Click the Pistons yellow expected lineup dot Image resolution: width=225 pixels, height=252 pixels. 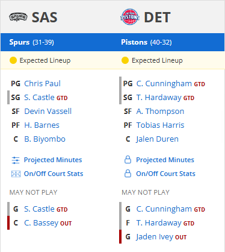tap(125, 60)
